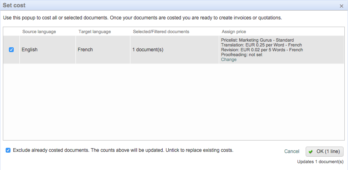The height and width of the screenshot is (170, 348).
Task: Click the Translation: EUR 0.25 per Word line
Action: 261,45
